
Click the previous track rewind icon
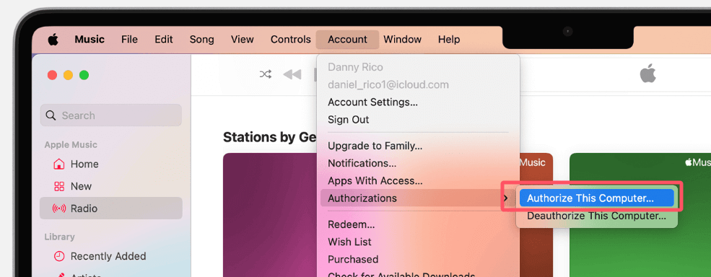coord(292,74)
